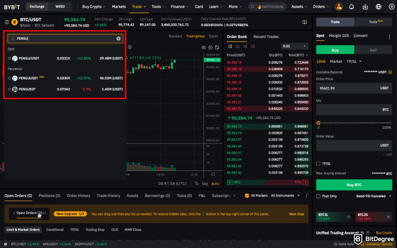Open the chart axis settings gear
Viewport: 397px width, 248px height.
point(213,175)
